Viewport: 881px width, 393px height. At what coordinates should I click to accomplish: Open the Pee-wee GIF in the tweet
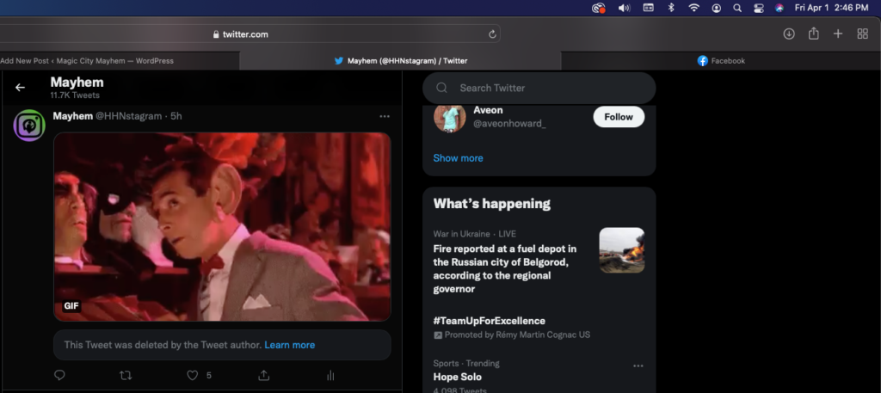click(x=222, y=227)
